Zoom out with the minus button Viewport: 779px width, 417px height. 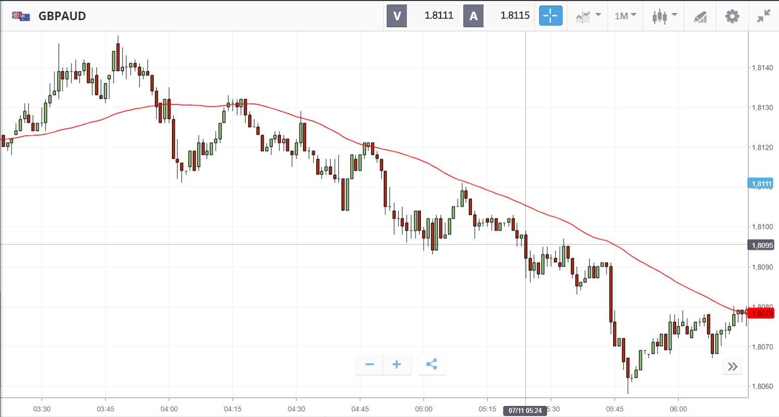pyautogui.click(x=370, y=365)
